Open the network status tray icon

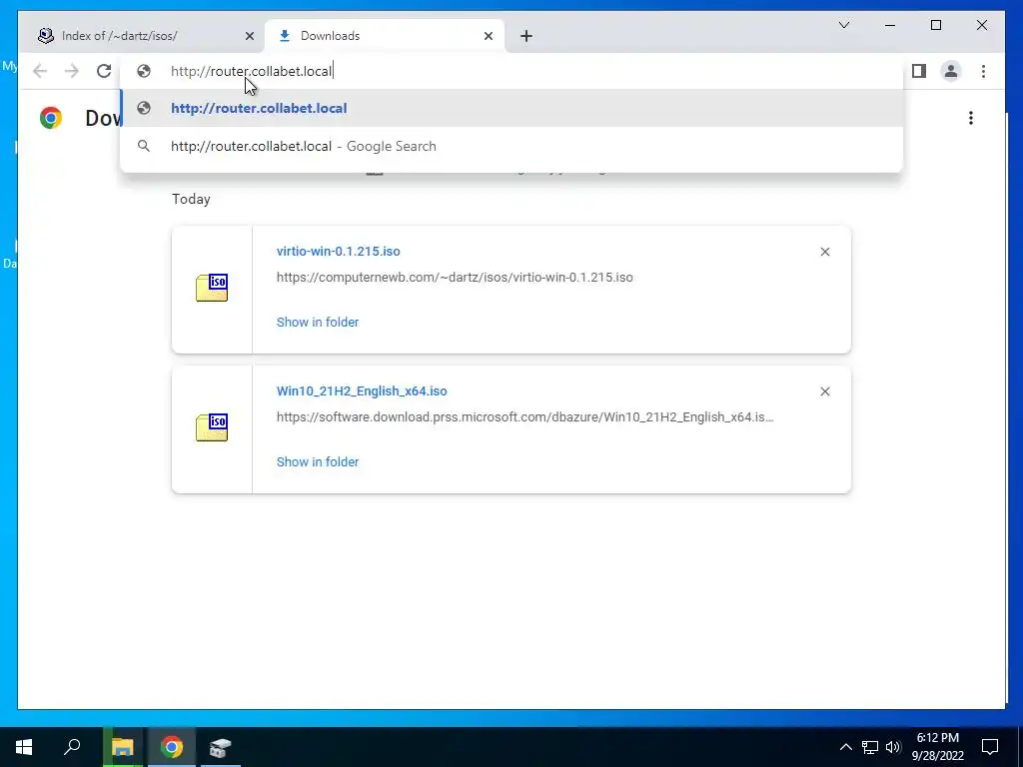pyautogui.click(x=870, y=747)
